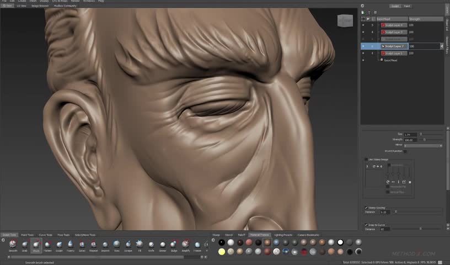Switch to the Paint Tools tab
This screenshot has width=450, height=265.
click(x=27, y=235)
